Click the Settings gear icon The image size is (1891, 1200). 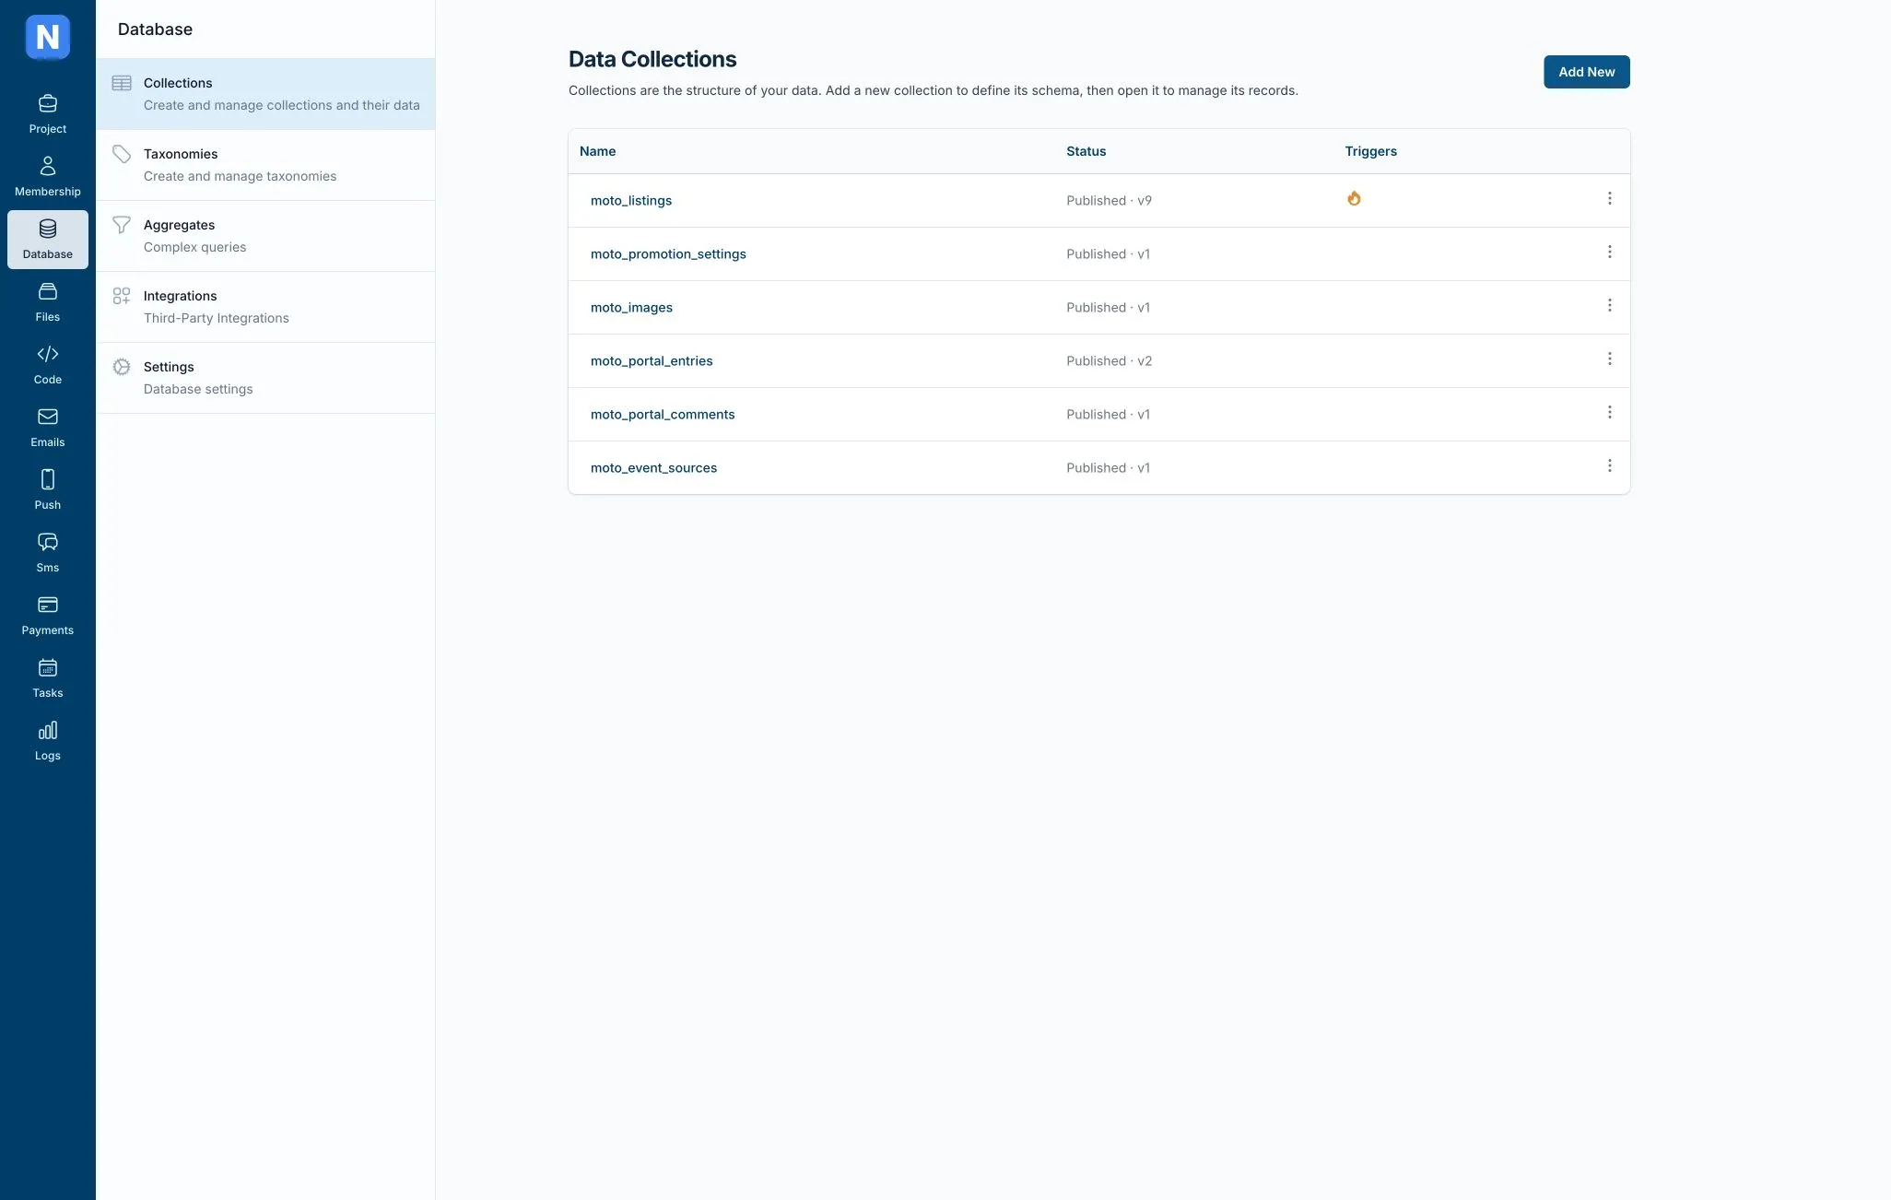tap(122, 367)
